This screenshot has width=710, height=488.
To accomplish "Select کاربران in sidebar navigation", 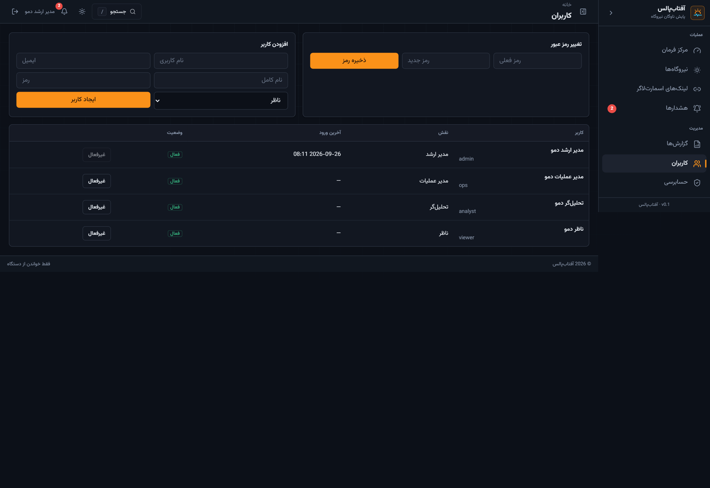I will (654, 163).
